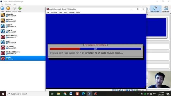Click the ENG input language indicator
Viewport: 171px width, 96px height.
tap(155, 94)
